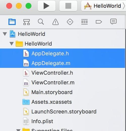126x131 pixels.
Task: Open the HelloWorld scheme selector
Action: tap(104, 6)
